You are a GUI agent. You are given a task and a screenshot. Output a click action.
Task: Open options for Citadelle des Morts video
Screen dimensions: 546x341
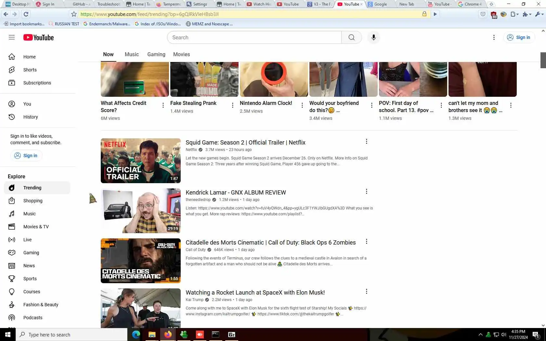[367, 242]
